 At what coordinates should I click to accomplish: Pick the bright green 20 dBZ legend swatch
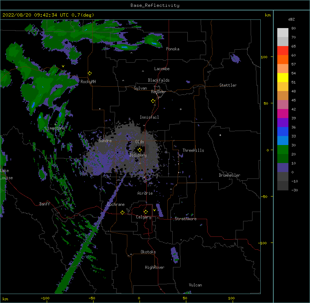pos(283,150)
